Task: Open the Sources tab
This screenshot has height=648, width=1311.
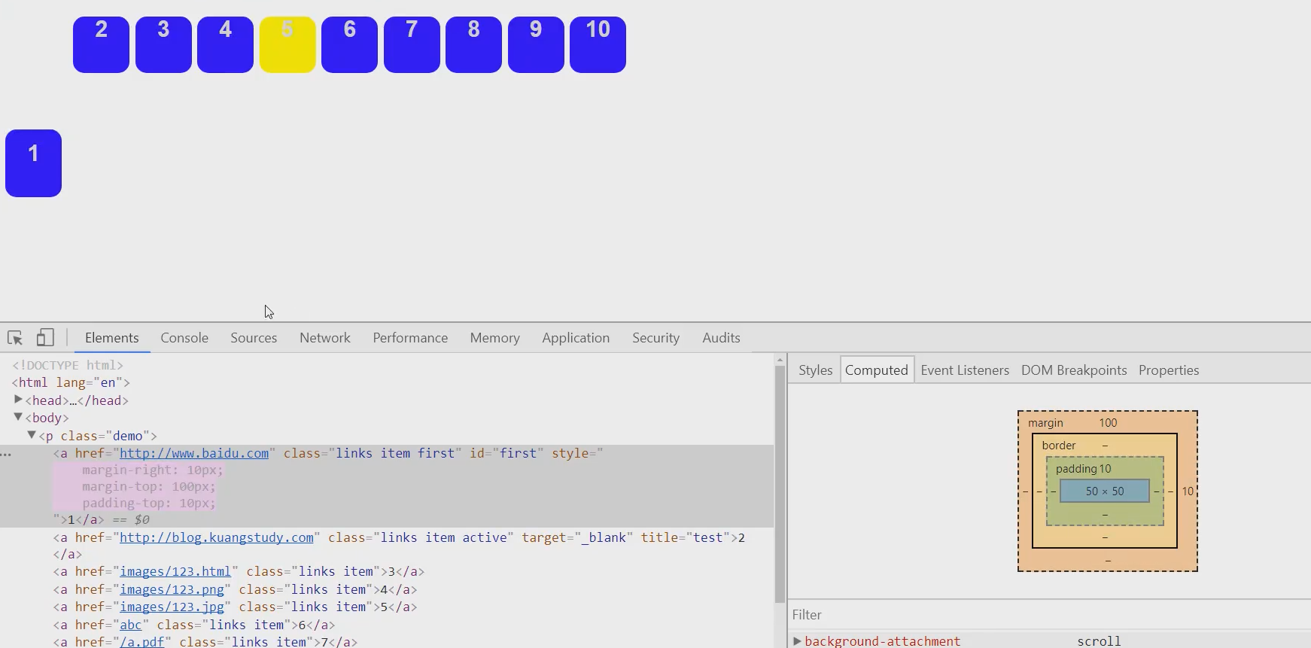Action: click(254, 338)
